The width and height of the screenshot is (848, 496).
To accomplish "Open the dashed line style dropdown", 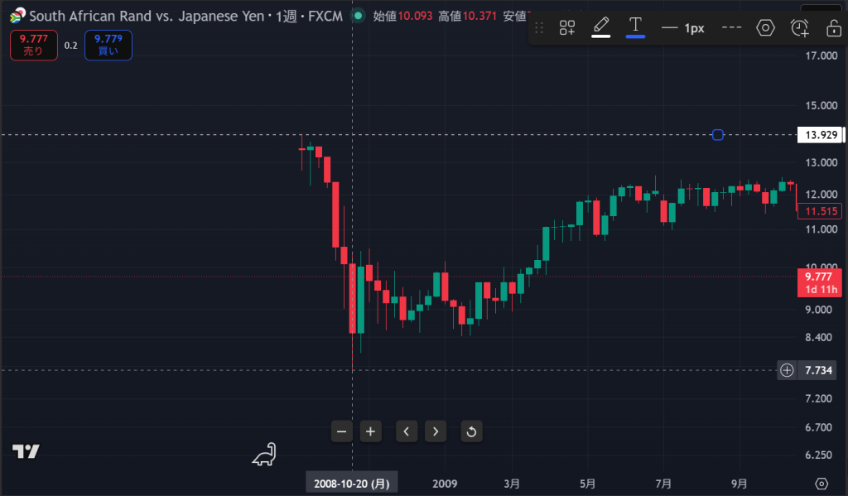I will pos(731,27).
